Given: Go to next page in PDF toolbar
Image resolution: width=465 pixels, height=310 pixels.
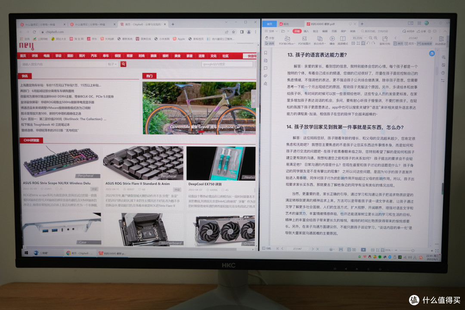Looking at the screenshot, I should pyautogui.click(x=431, y=38).
